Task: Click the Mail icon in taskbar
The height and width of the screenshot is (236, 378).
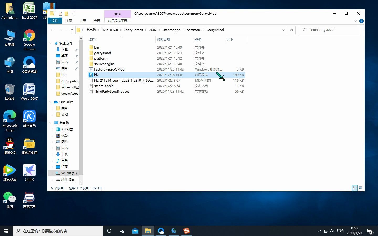Action: click(135, 231)
